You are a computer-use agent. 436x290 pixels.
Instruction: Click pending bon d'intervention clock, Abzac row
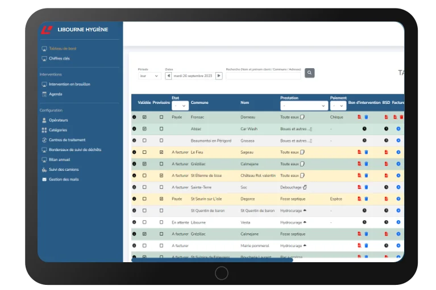(364, 129)
